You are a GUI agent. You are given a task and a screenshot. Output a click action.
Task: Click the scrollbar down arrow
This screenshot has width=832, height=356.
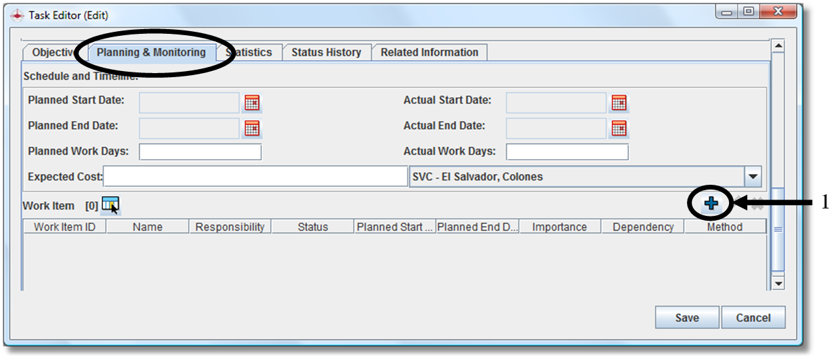(778, 284)
